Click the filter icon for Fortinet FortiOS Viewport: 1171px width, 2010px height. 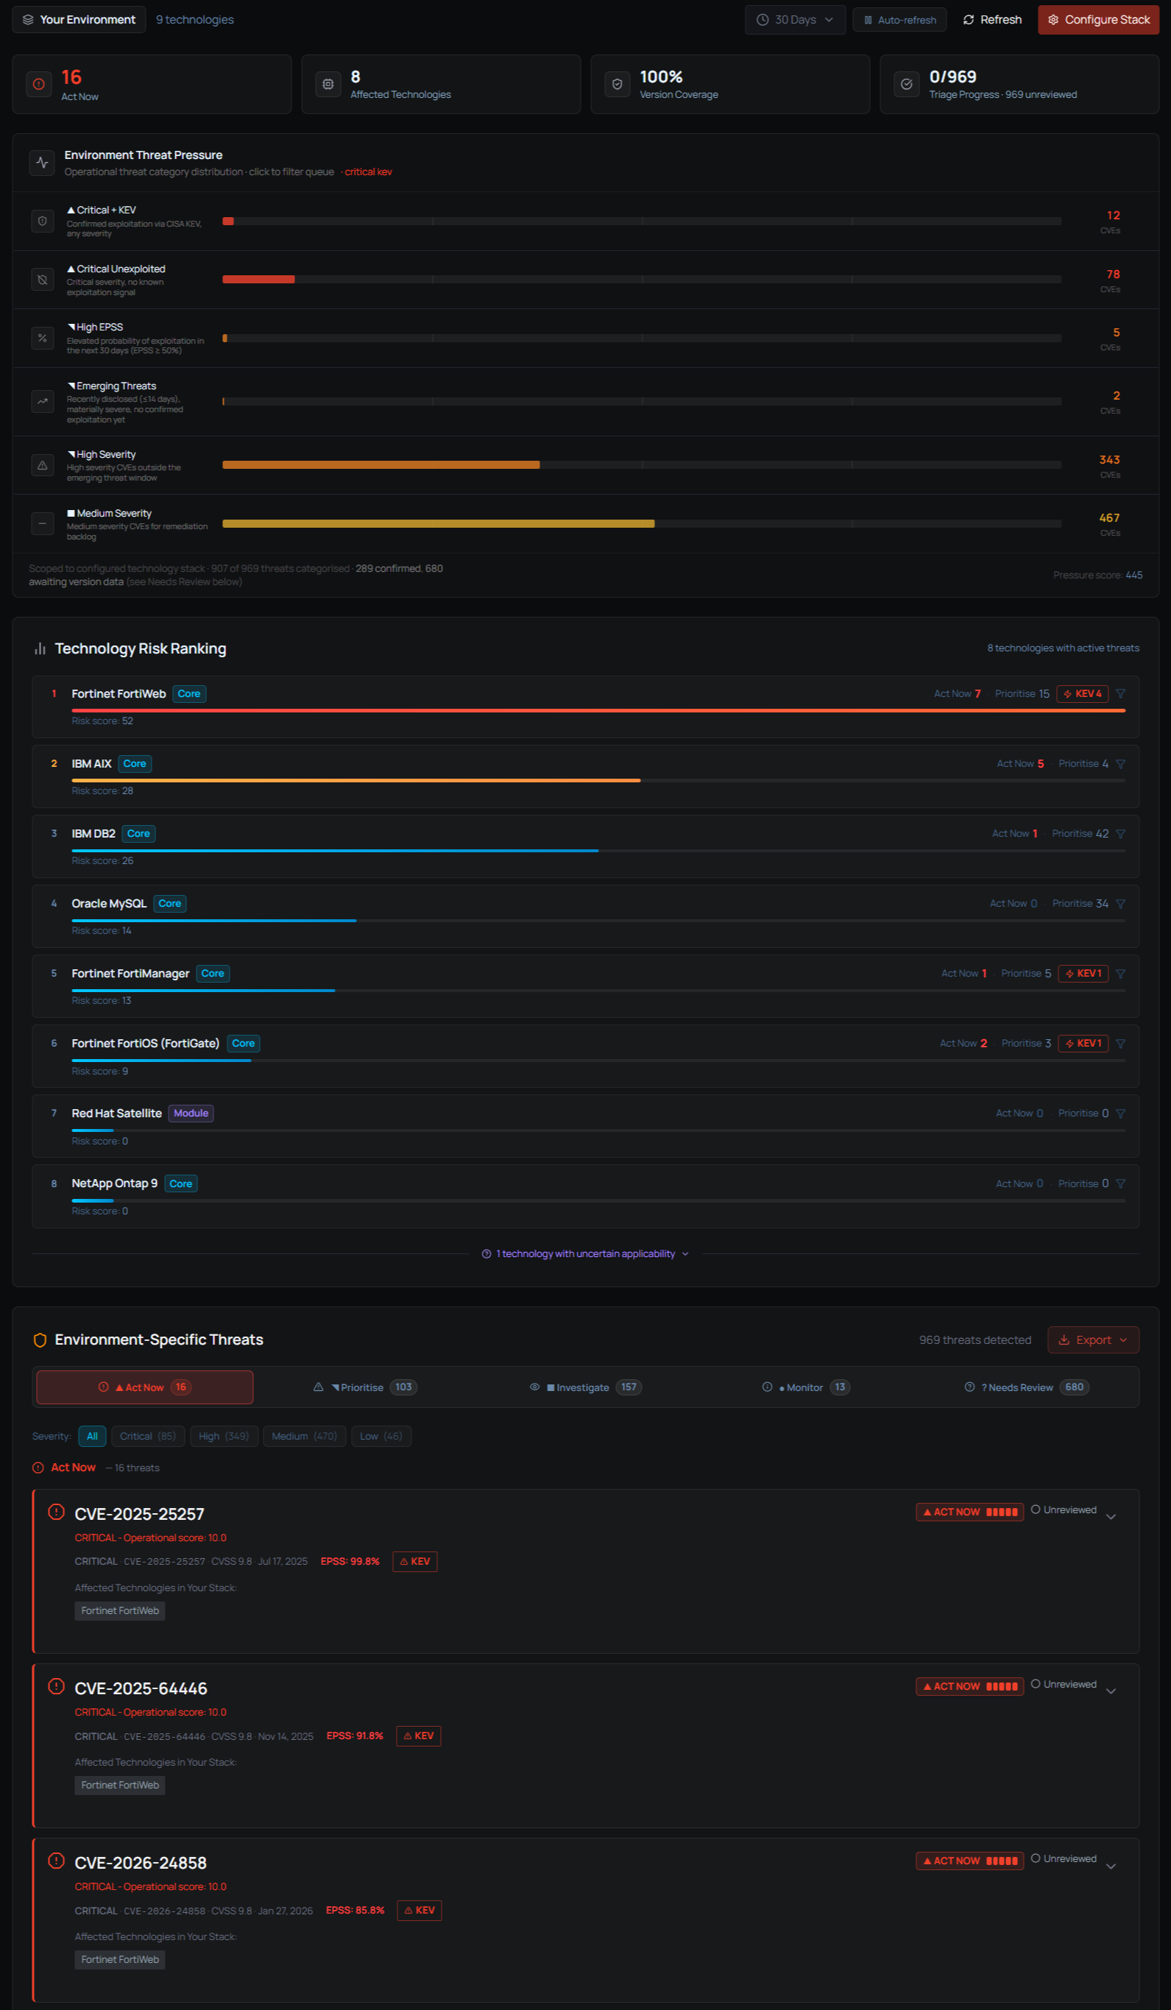click(x=1121, y=1044)
